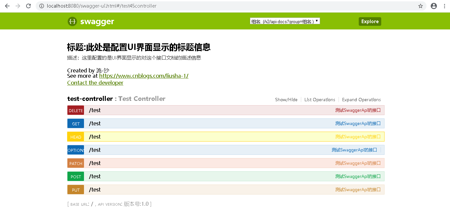
Task: Click the PUT row description 测试SwaggerApi的接口
Action: pyautogui.click(x=358, y=190)
